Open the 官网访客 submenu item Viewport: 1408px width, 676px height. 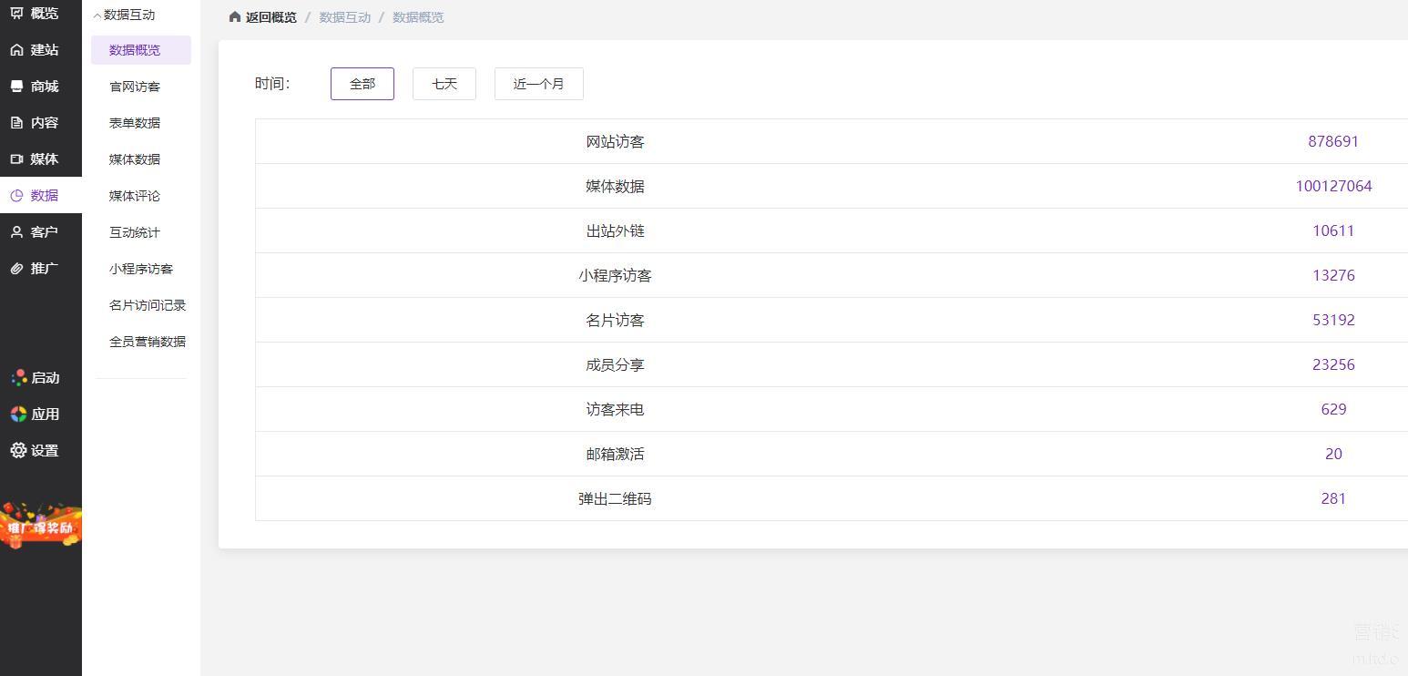click(135, 87)
